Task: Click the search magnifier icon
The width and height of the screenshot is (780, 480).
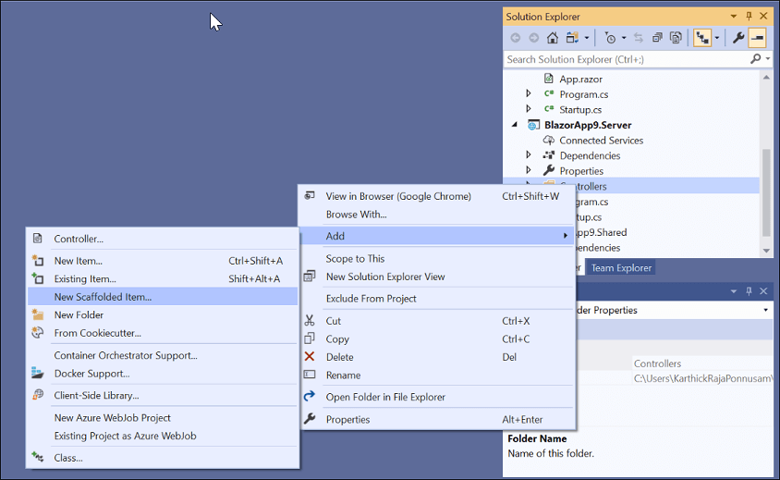Action: coord(755,59)
